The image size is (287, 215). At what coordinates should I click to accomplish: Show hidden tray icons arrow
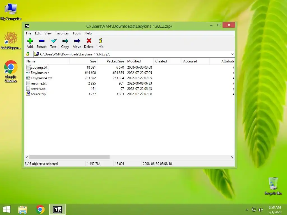click(247, 210)
